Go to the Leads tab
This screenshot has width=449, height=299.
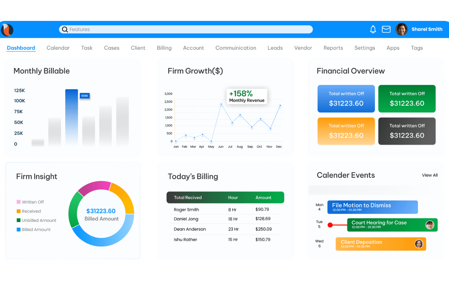click(x=275, y=48)
